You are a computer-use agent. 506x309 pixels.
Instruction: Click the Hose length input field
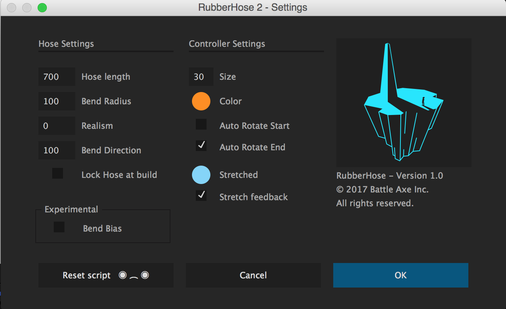click(x=57, y=77)
